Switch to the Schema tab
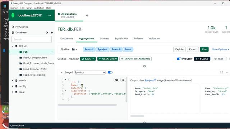This screenshot has height=129, width=230. (105, 38)
